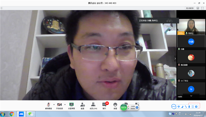Open video options arrow beside 开启视频

(65, 104)
